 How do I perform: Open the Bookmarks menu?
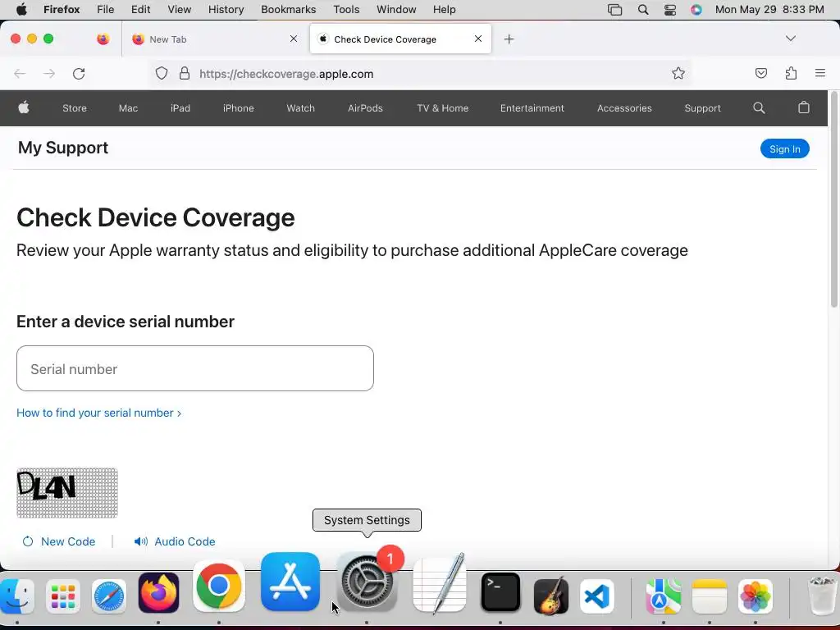pos(288,10)
